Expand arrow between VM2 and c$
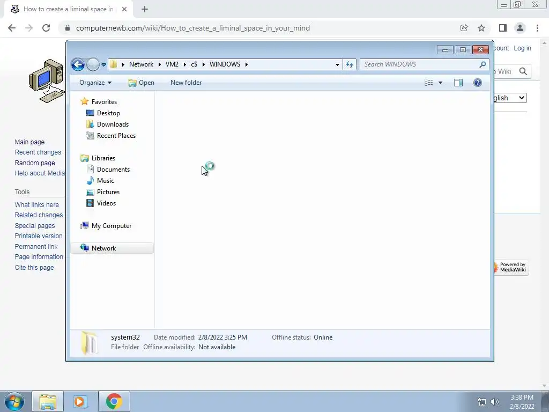 point(185,64)
